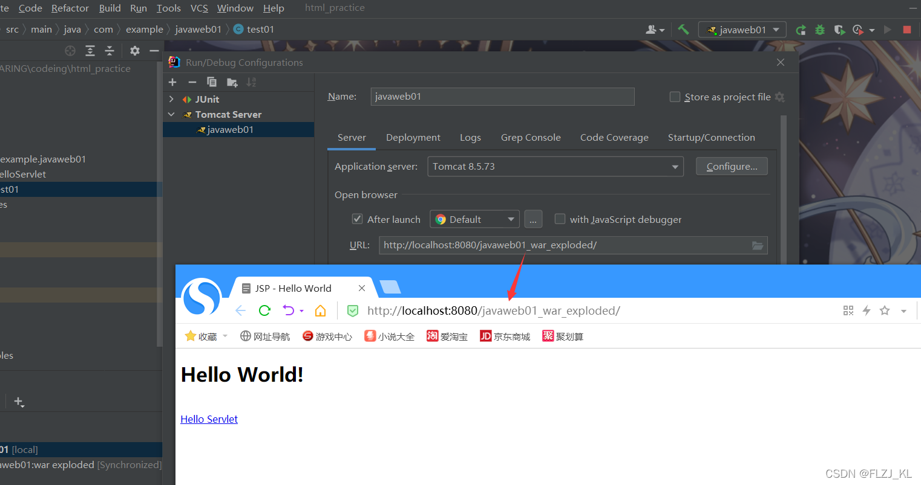Uncheck the After launch checkbox
The image size is (921, 485).
tap(358, 219)
